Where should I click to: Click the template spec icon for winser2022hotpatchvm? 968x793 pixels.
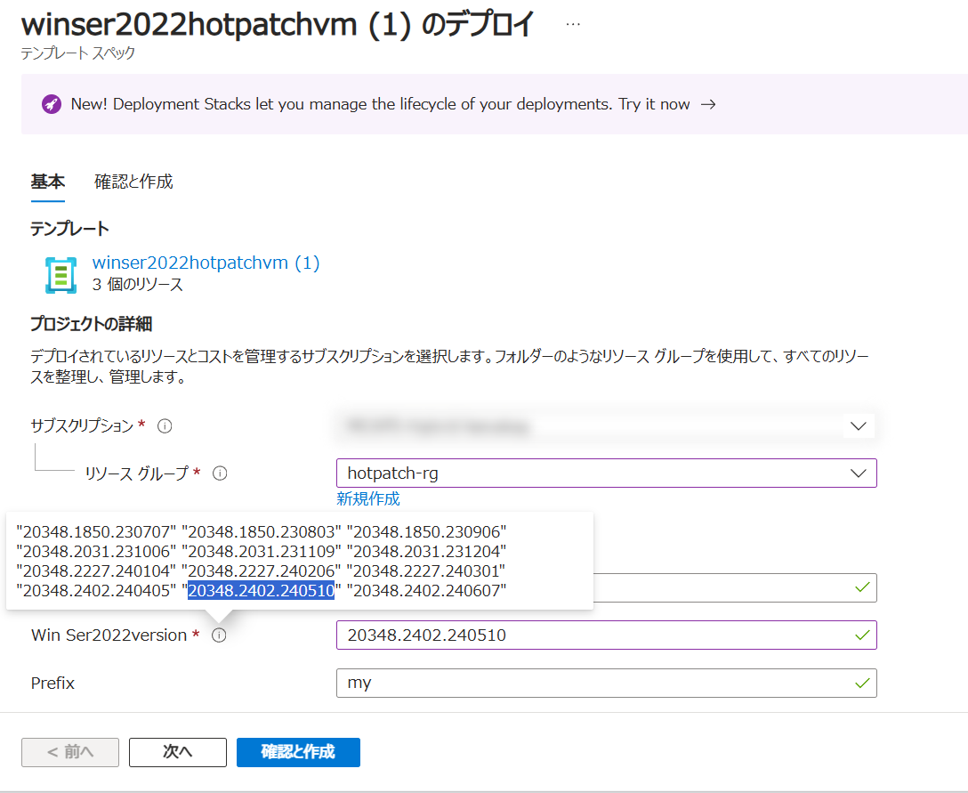[x=61, y=275]
